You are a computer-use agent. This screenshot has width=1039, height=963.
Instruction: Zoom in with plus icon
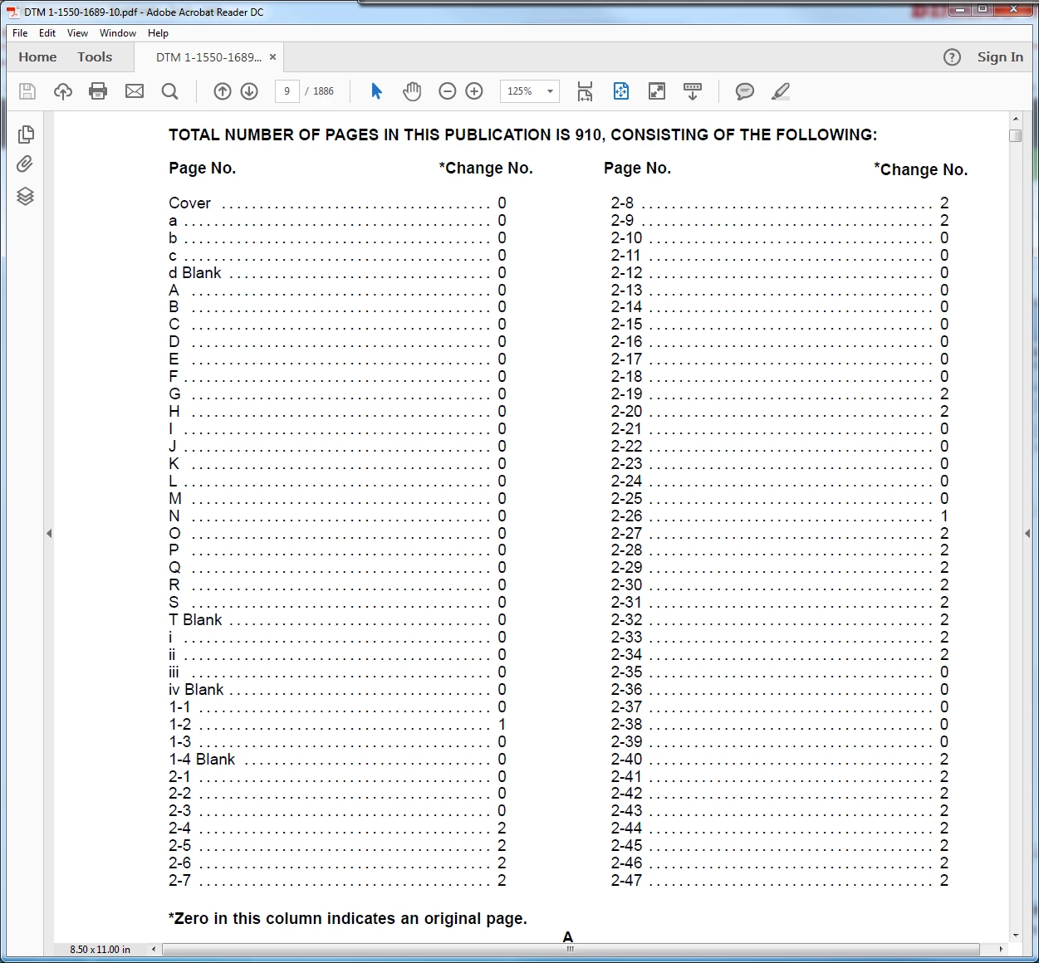tap(474, 91)
